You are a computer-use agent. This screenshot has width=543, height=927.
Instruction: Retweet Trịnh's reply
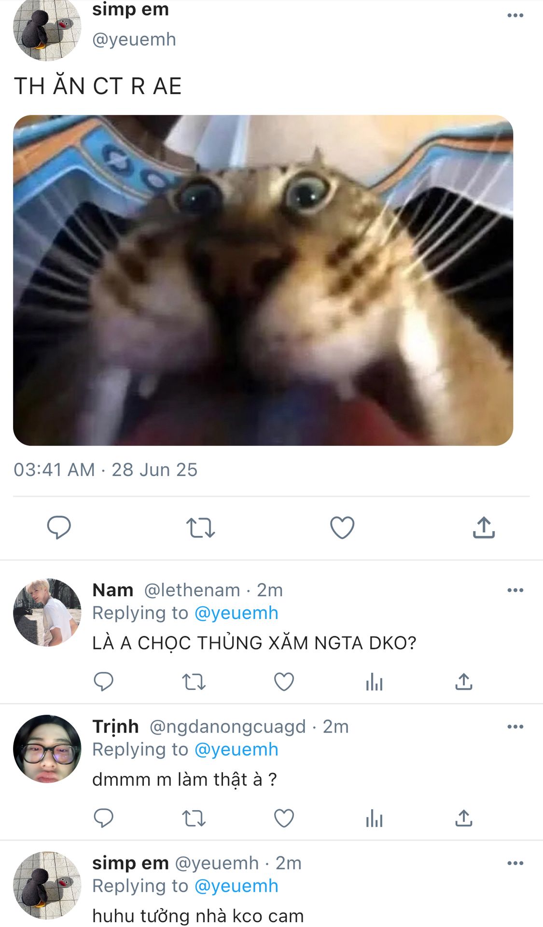tap(194, 818)
